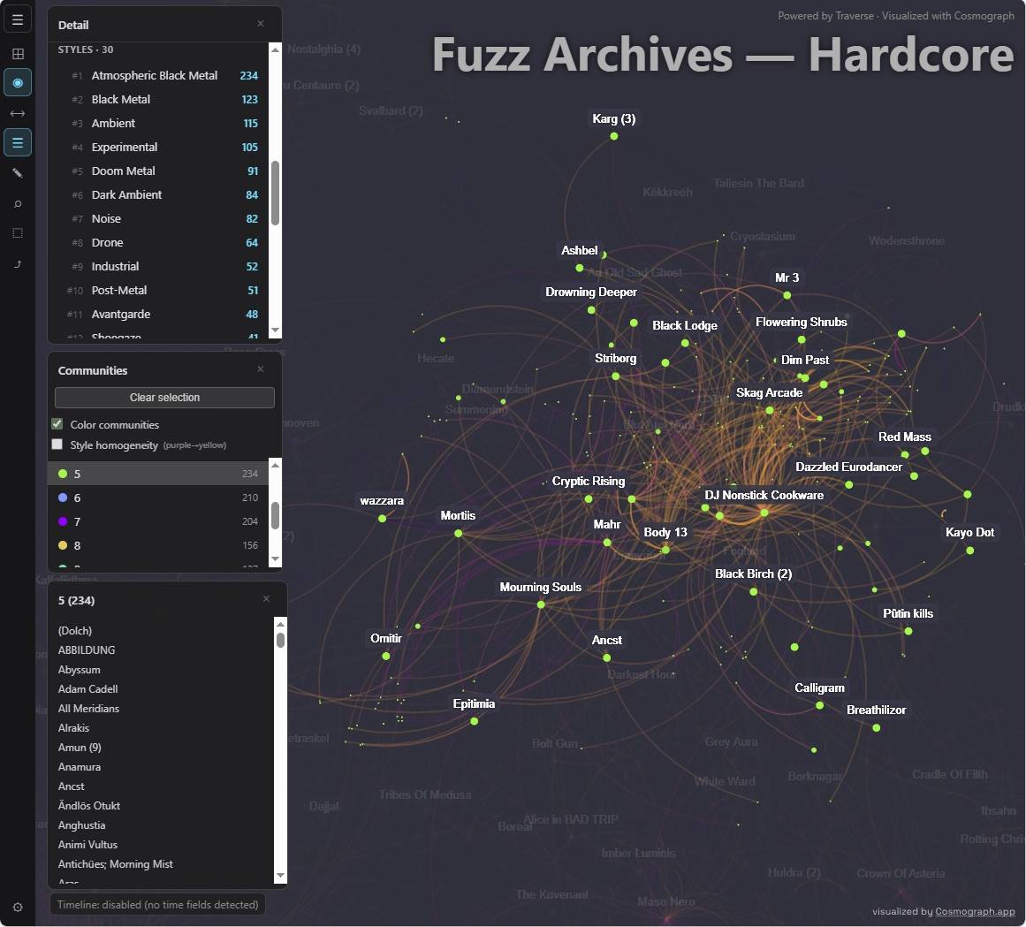Open settings gear at sidebar bottom
Viewport: 1026px width, 927px height.
18,907
